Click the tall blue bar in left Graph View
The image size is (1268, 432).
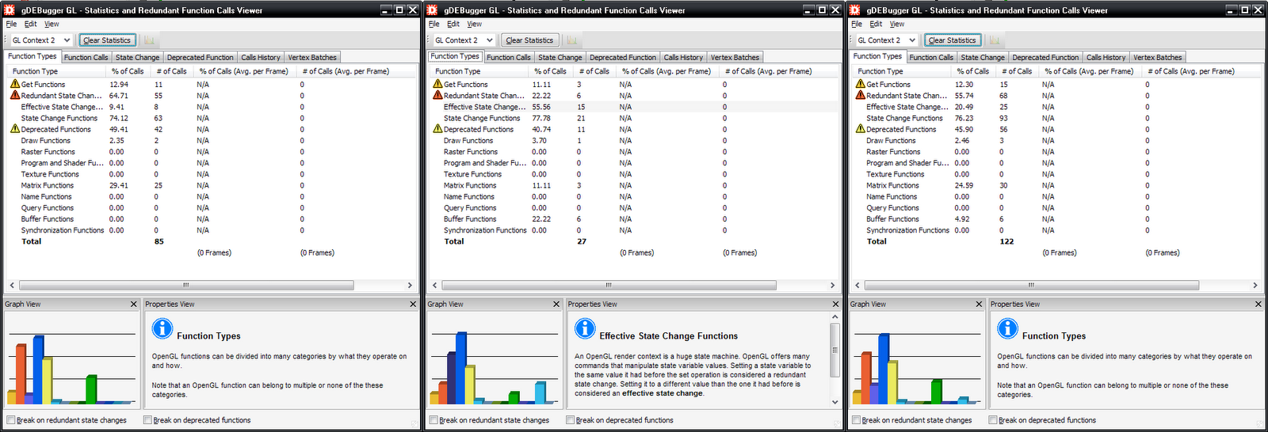click(38, 369)
